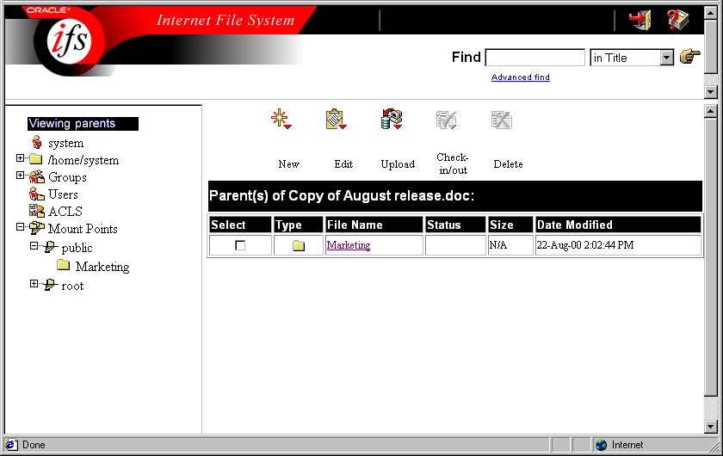Click the status bar page icon
This screenshot has height=456, width=723.
pos(11,445)
